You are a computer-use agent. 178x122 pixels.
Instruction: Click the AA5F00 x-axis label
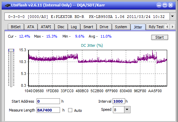tap(155, 91)
